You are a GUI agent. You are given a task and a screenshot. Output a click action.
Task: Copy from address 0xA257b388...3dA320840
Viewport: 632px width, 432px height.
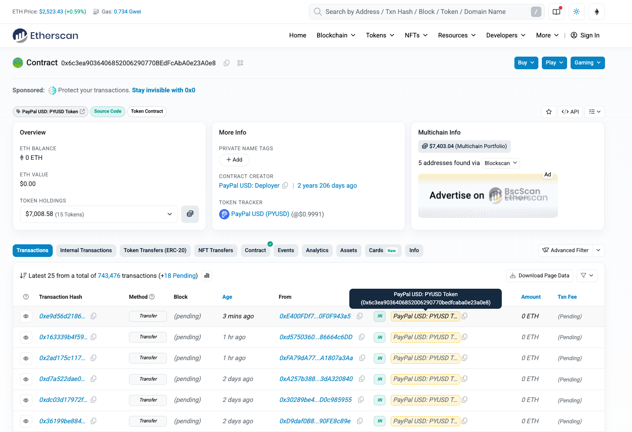click(x=362, y=379)
